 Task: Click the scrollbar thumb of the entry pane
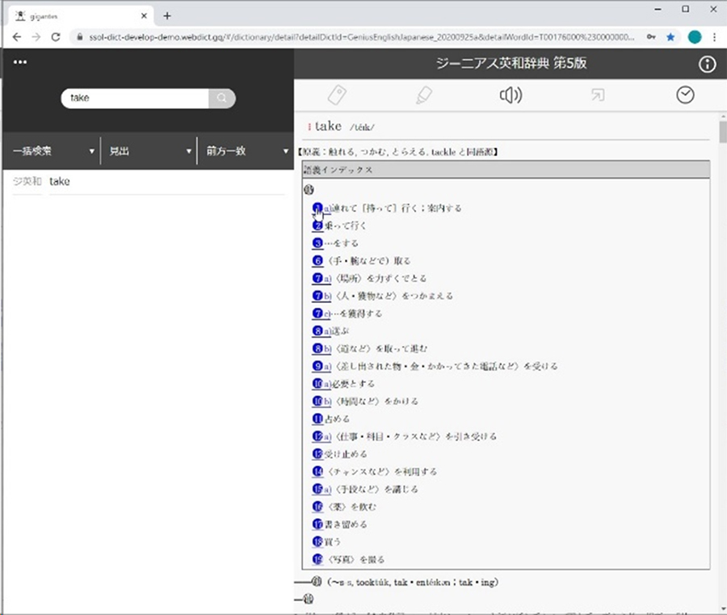[x=723, y=133]
